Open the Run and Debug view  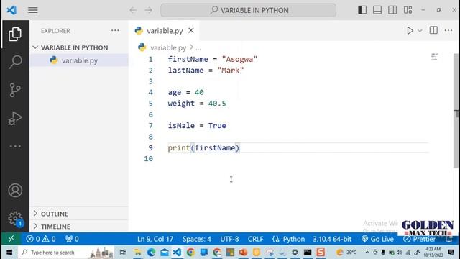15,118
